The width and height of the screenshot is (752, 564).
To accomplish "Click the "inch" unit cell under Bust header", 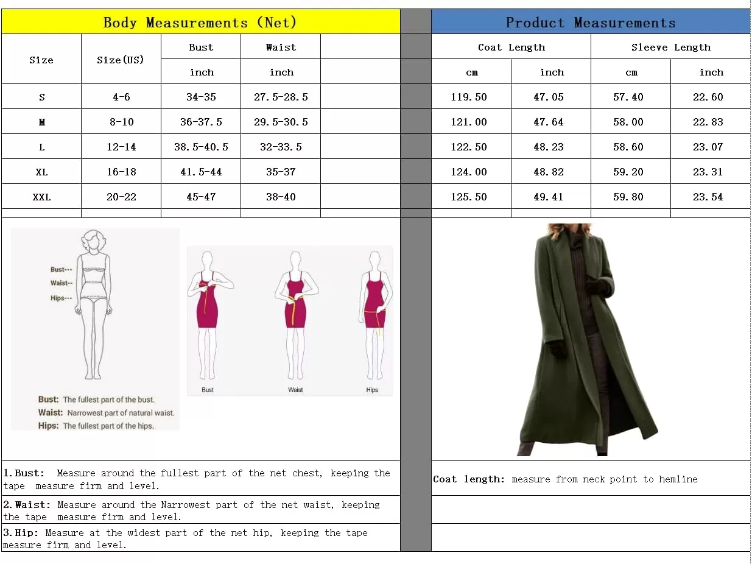I will [x=201, y=72].
